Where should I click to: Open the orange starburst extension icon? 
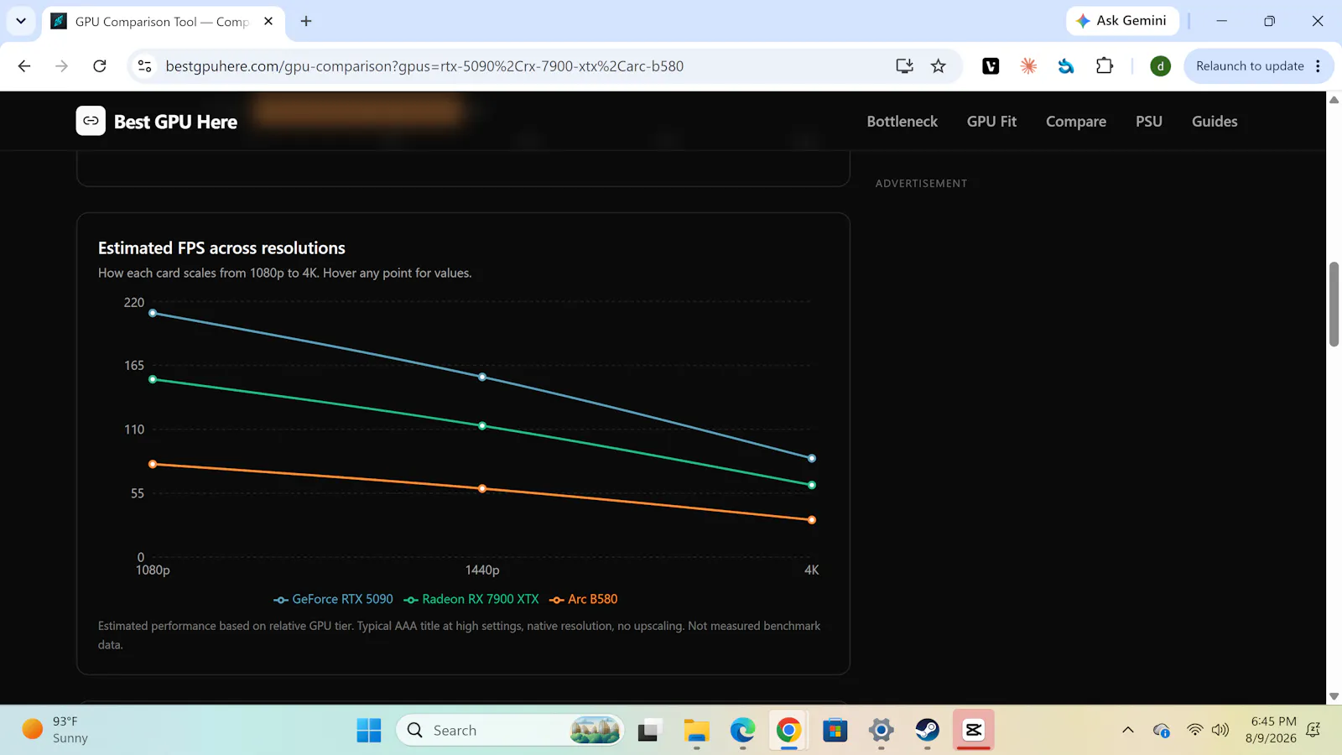(x=1028, y=66)
